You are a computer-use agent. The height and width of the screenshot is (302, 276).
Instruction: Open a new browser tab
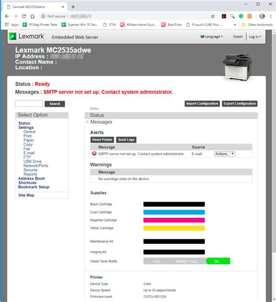click(73, 7)
